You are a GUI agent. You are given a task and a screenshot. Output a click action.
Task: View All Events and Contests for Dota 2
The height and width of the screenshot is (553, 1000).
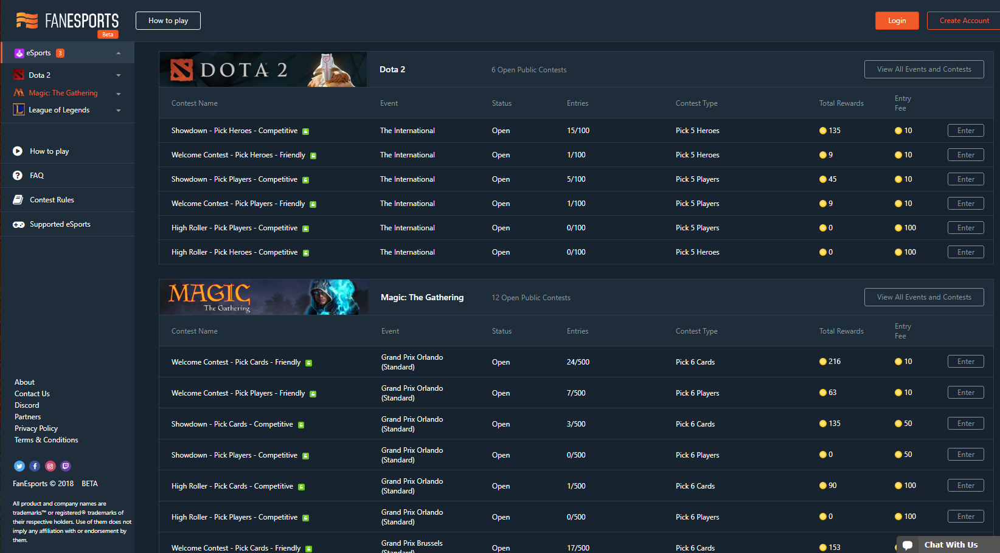924,69
